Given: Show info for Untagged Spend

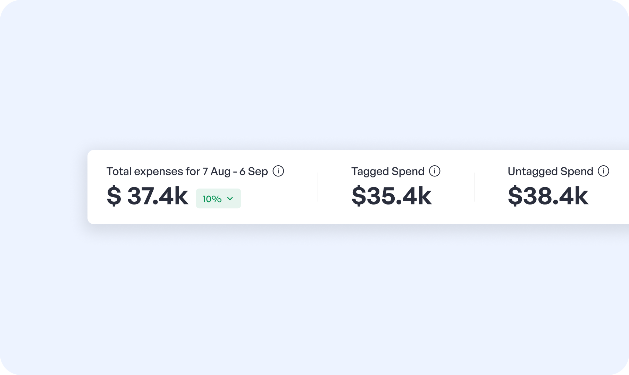Looking at the screenshot, I should pos(603,171).
